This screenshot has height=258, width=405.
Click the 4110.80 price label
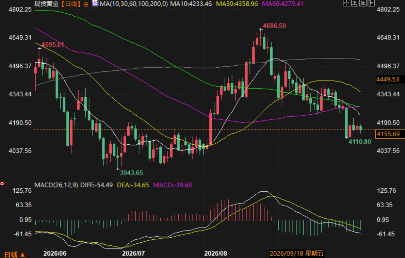(x=360, y=142)
